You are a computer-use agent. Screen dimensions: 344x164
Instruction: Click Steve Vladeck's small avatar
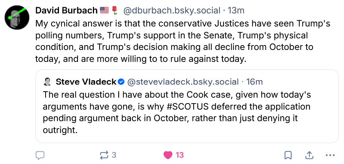tap(47, 82)
